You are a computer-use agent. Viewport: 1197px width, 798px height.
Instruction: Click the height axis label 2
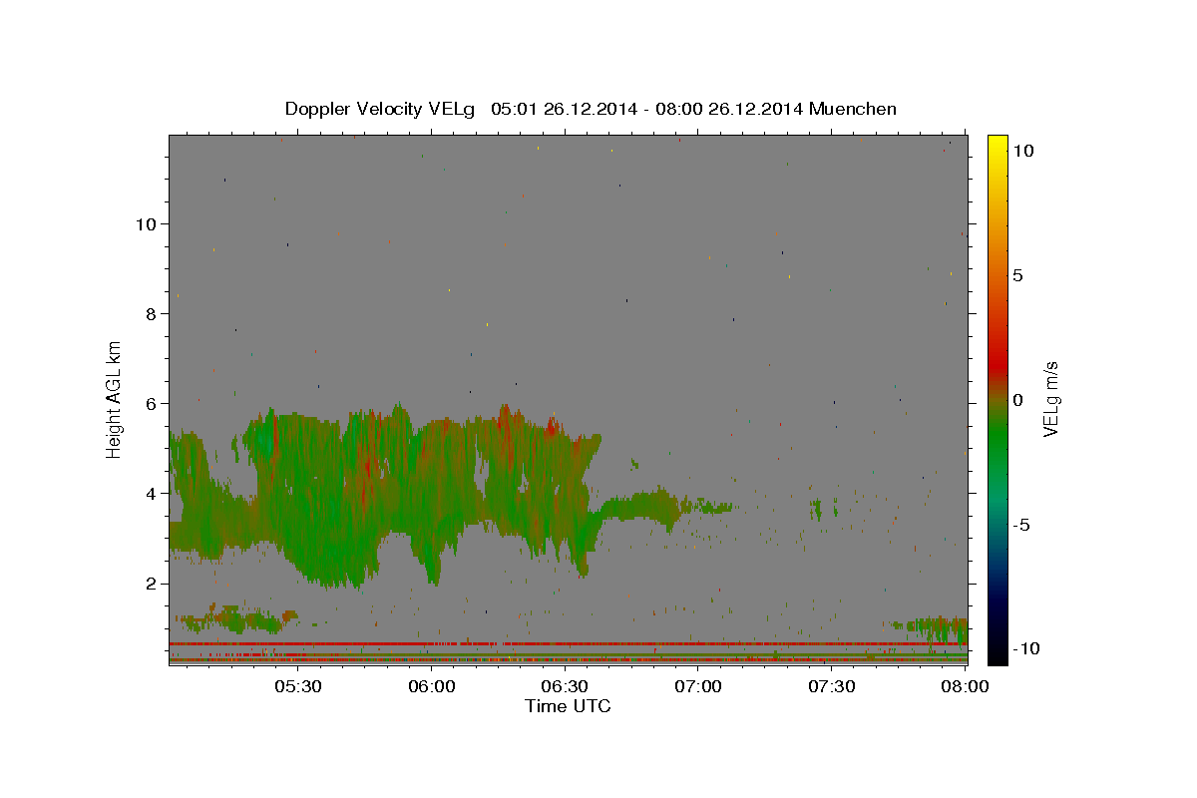coord(152,583)
